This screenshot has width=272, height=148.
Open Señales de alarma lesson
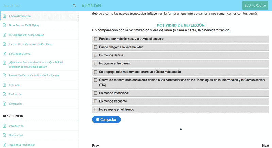19,54
